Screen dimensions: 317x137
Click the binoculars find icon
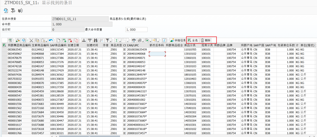96,40
